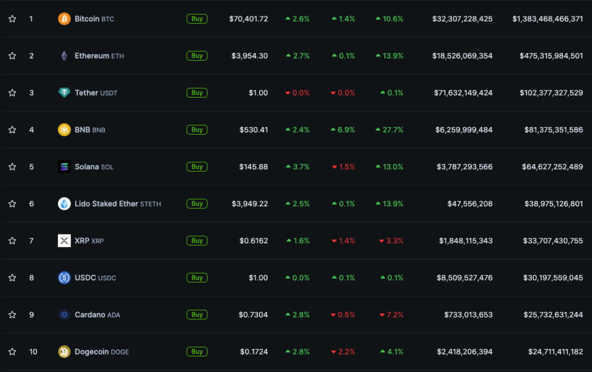Click the Tether logo icon

click(64, 93)
